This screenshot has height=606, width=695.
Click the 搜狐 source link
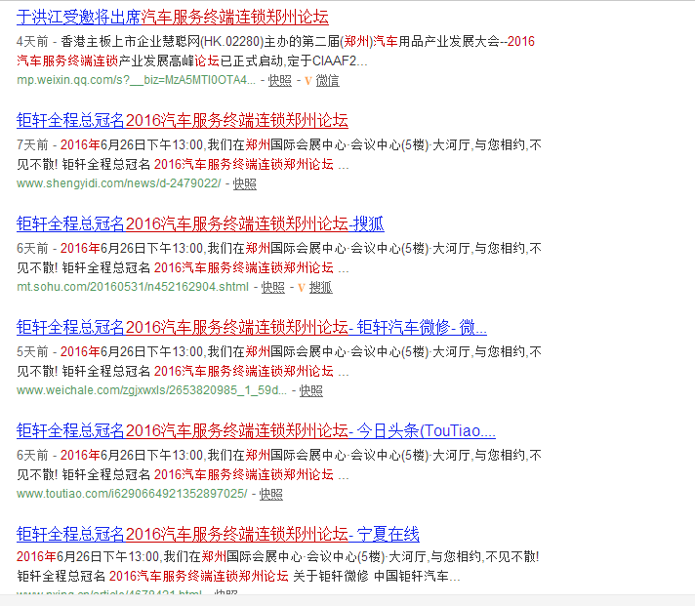click(320, 287)
